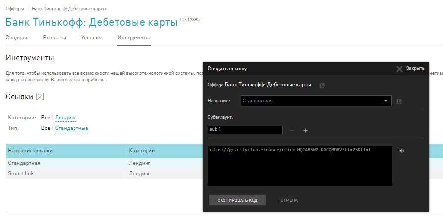Click the offer name in dialog

[268, 85]
